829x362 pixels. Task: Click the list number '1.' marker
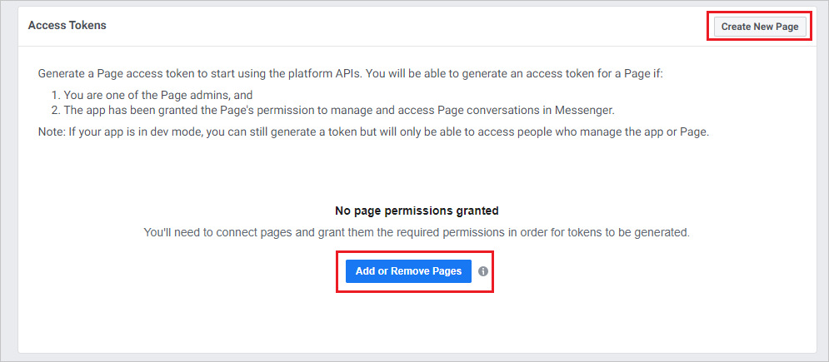[x=56, y=95]
